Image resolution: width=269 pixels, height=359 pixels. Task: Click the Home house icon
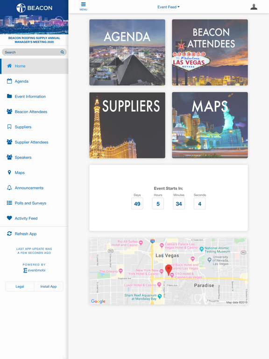pos(9,66)
